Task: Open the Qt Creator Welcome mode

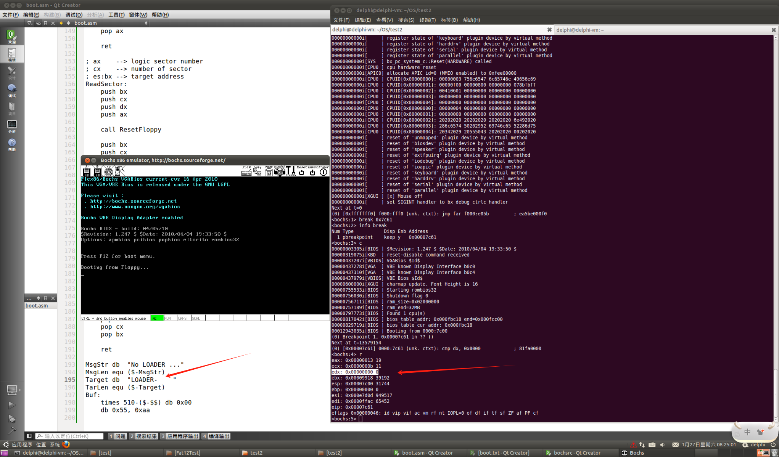Action: (12, 37)
